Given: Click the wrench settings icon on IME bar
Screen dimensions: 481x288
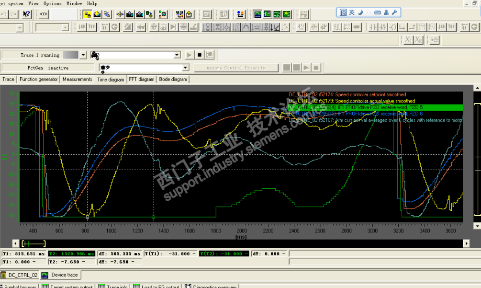Looking at the screenshot, I should (394, 12).
